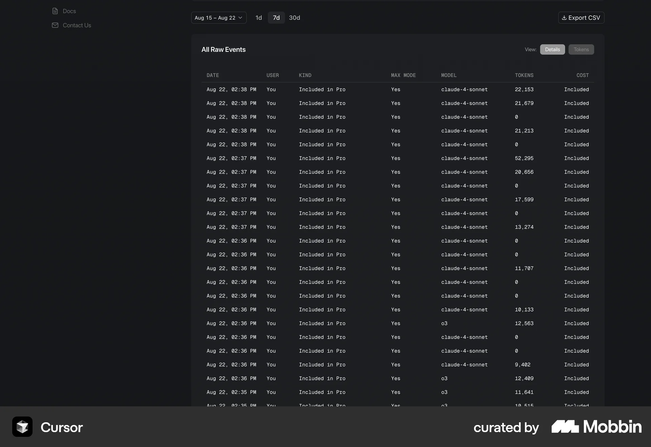Click the date in the 11,641 tokens row

click(x=231, y=392)
